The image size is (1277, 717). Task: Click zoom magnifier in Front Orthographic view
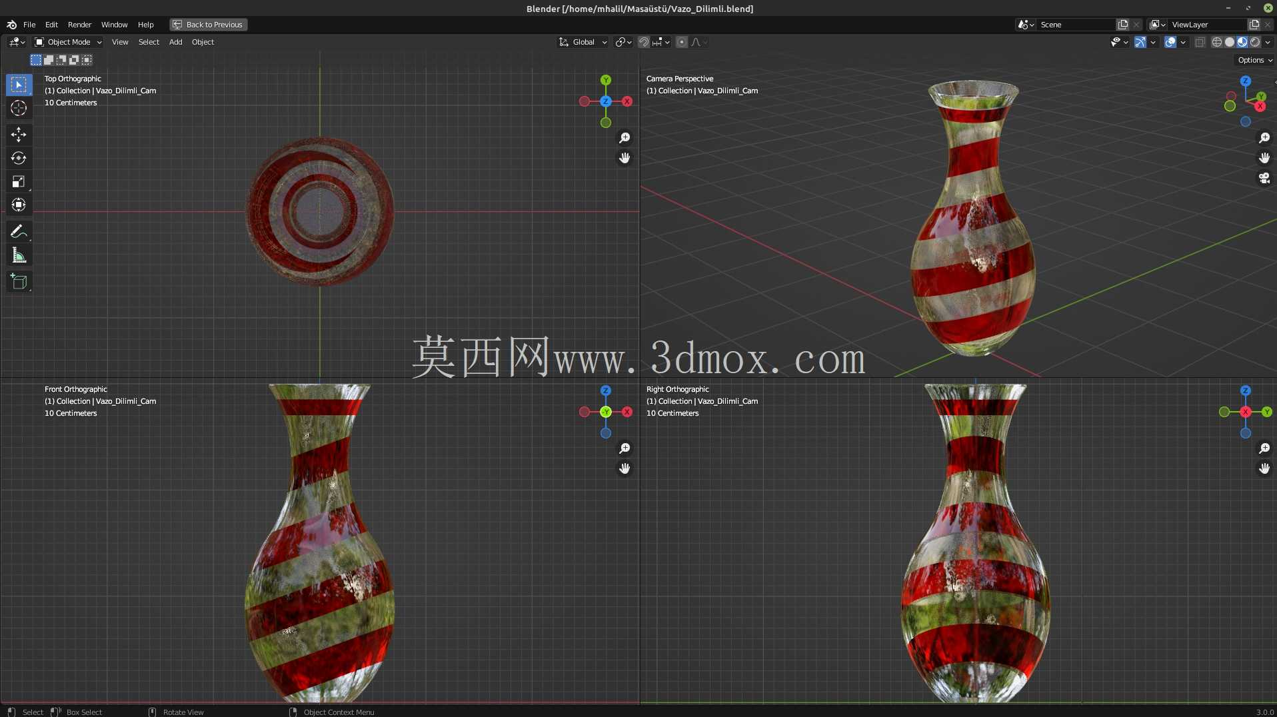point(625,448)
